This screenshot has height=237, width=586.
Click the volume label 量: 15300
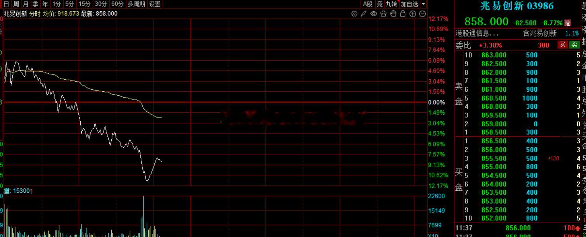coord(19,191)
